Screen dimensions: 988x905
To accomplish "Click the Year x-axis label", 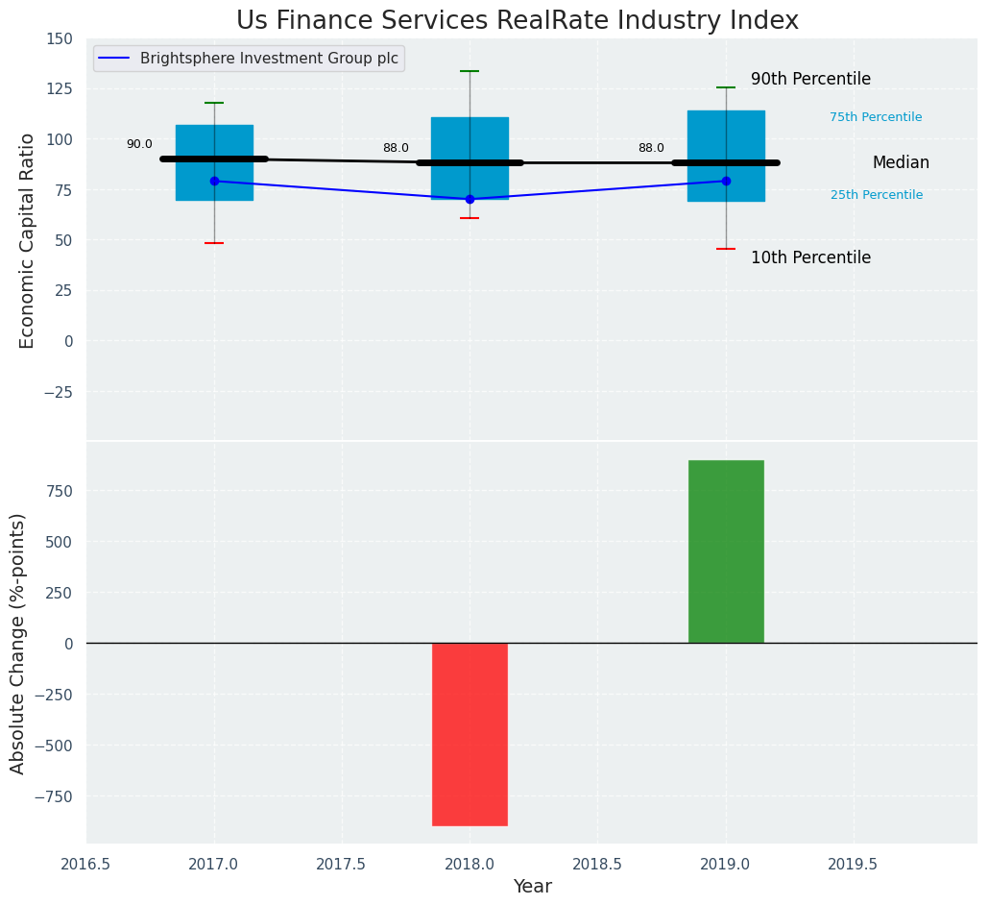I will (x=532, y=887).
